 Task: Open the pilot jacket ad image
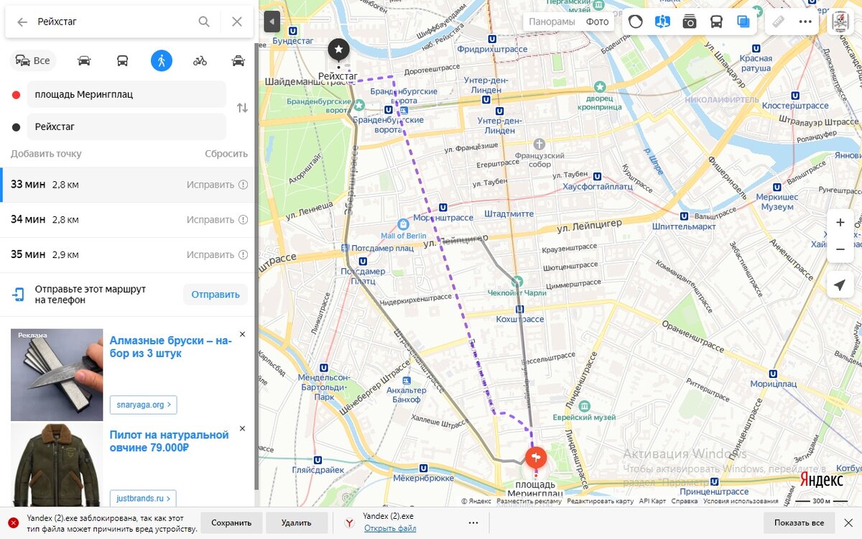tap(57, 466)
